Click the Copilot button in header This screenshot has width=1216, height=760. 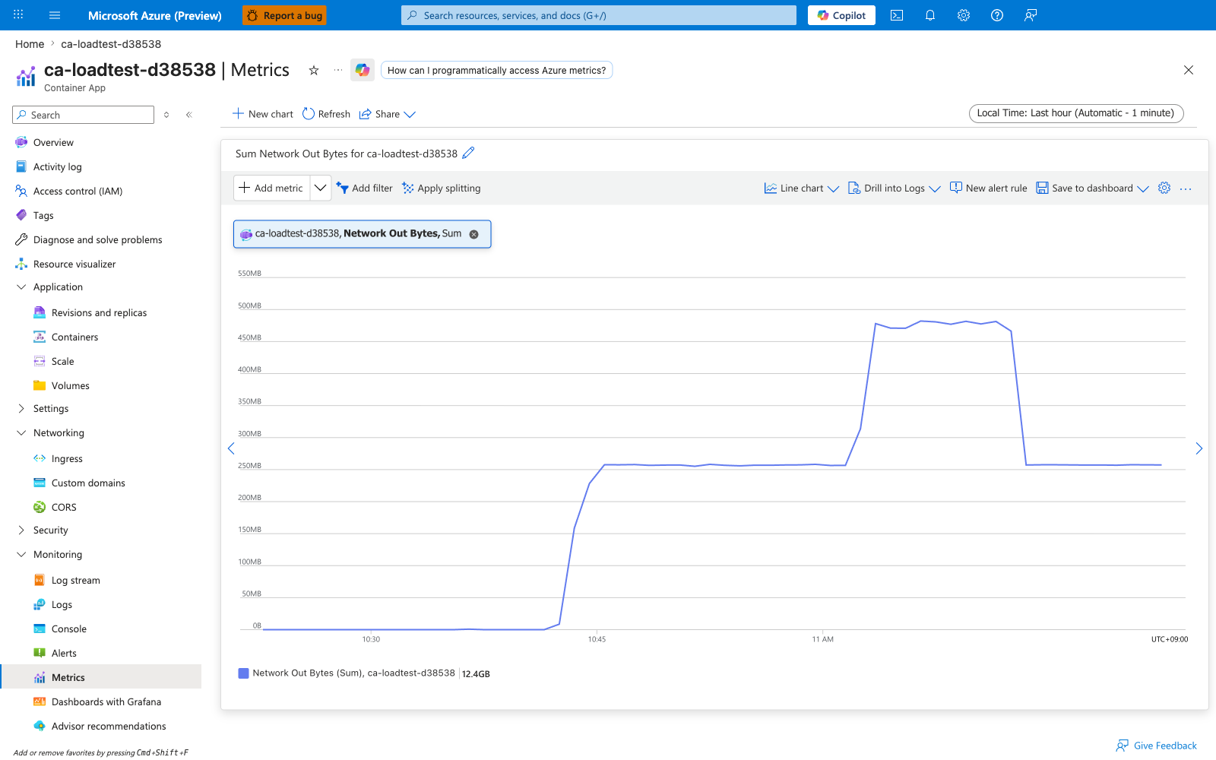(841, 15)
